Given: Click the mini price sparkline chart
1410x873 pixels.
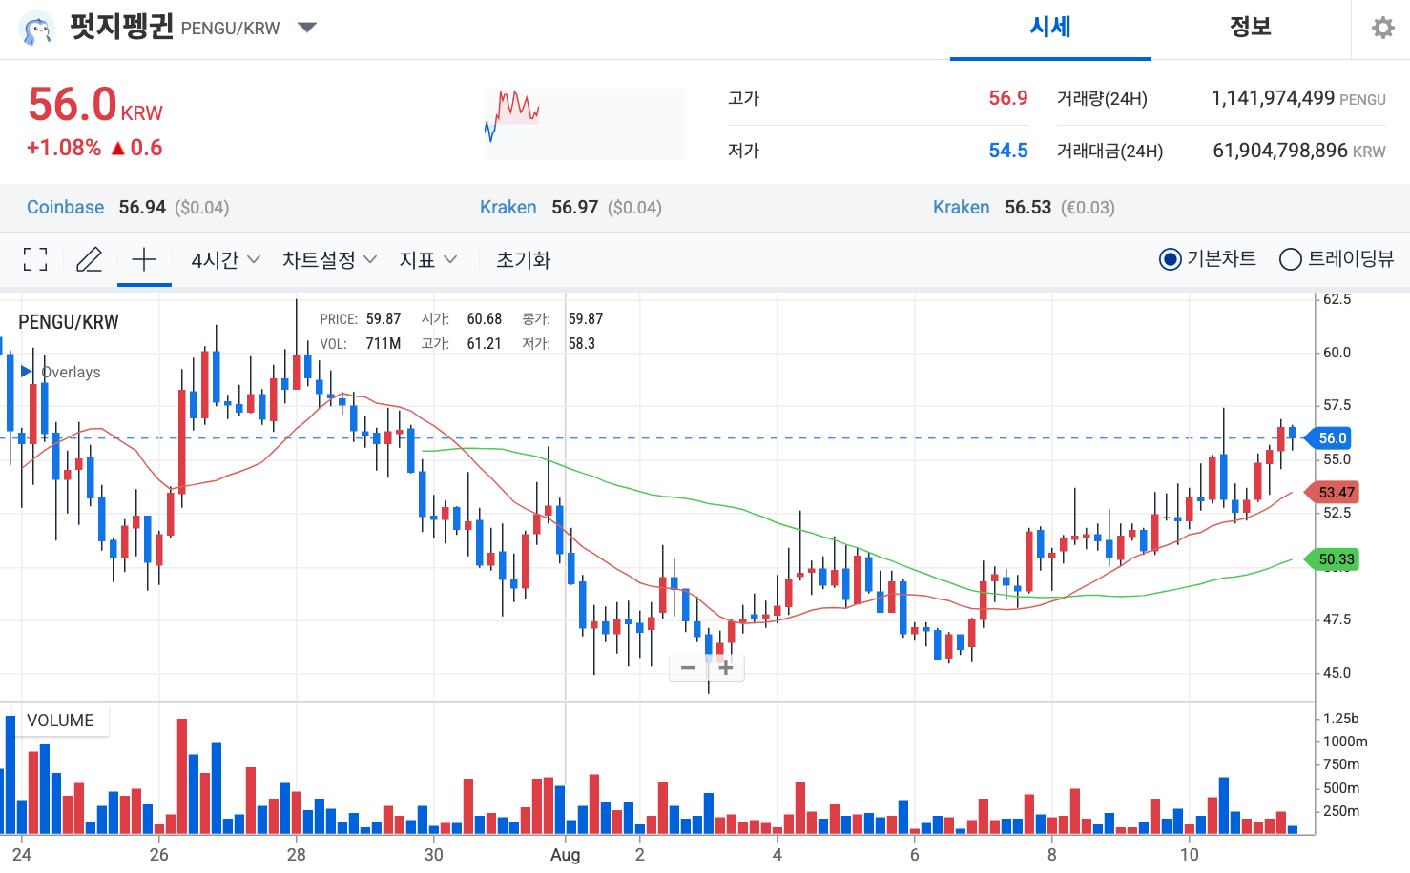Looking at the screenshot, I should (x=584, y=124).
